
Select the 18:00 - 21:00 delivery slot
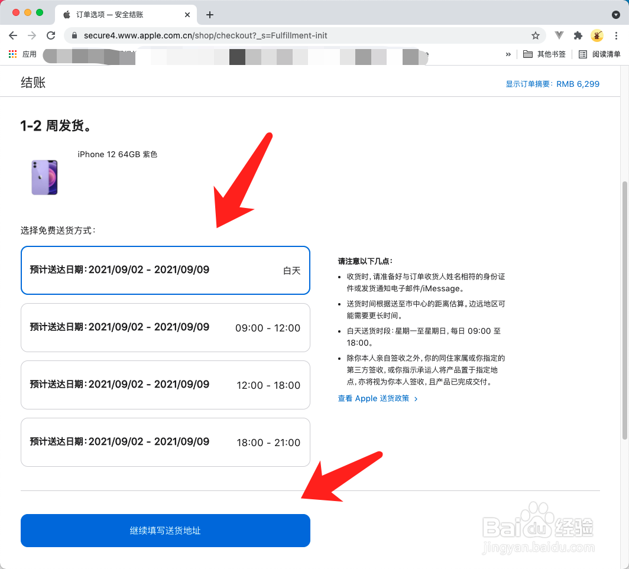point(166,443)
